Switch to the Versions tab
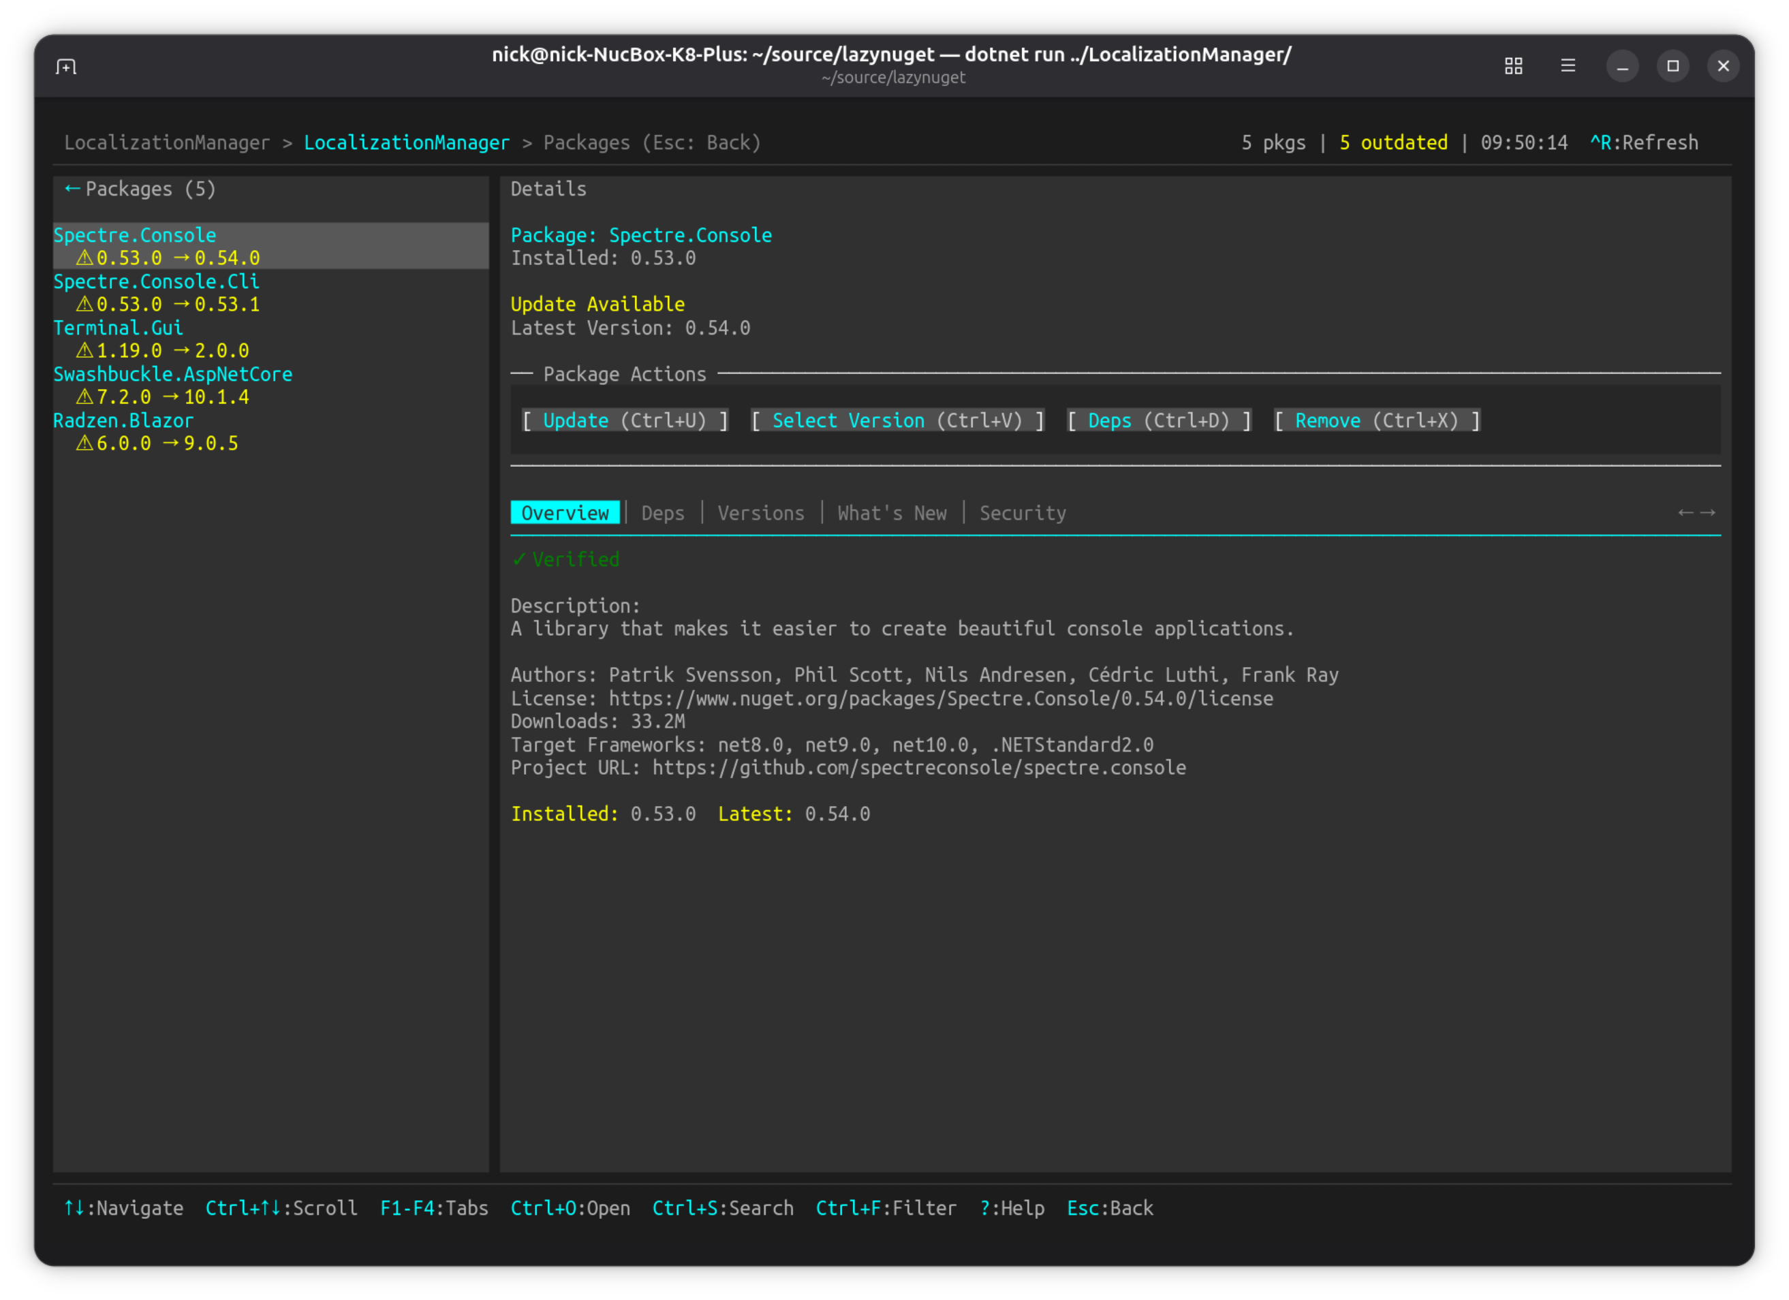Screen dimensions: 1789x1300 760,513
